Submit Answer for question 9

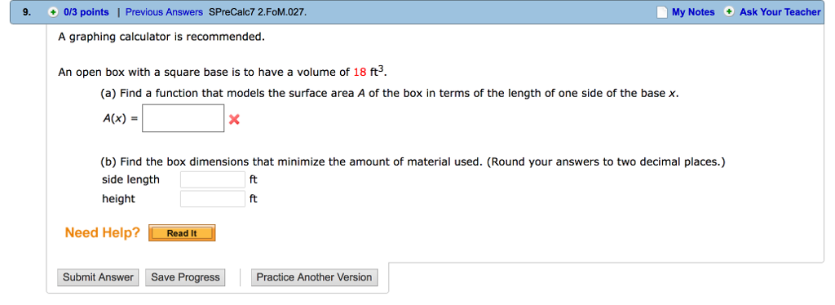click(98, 277)
